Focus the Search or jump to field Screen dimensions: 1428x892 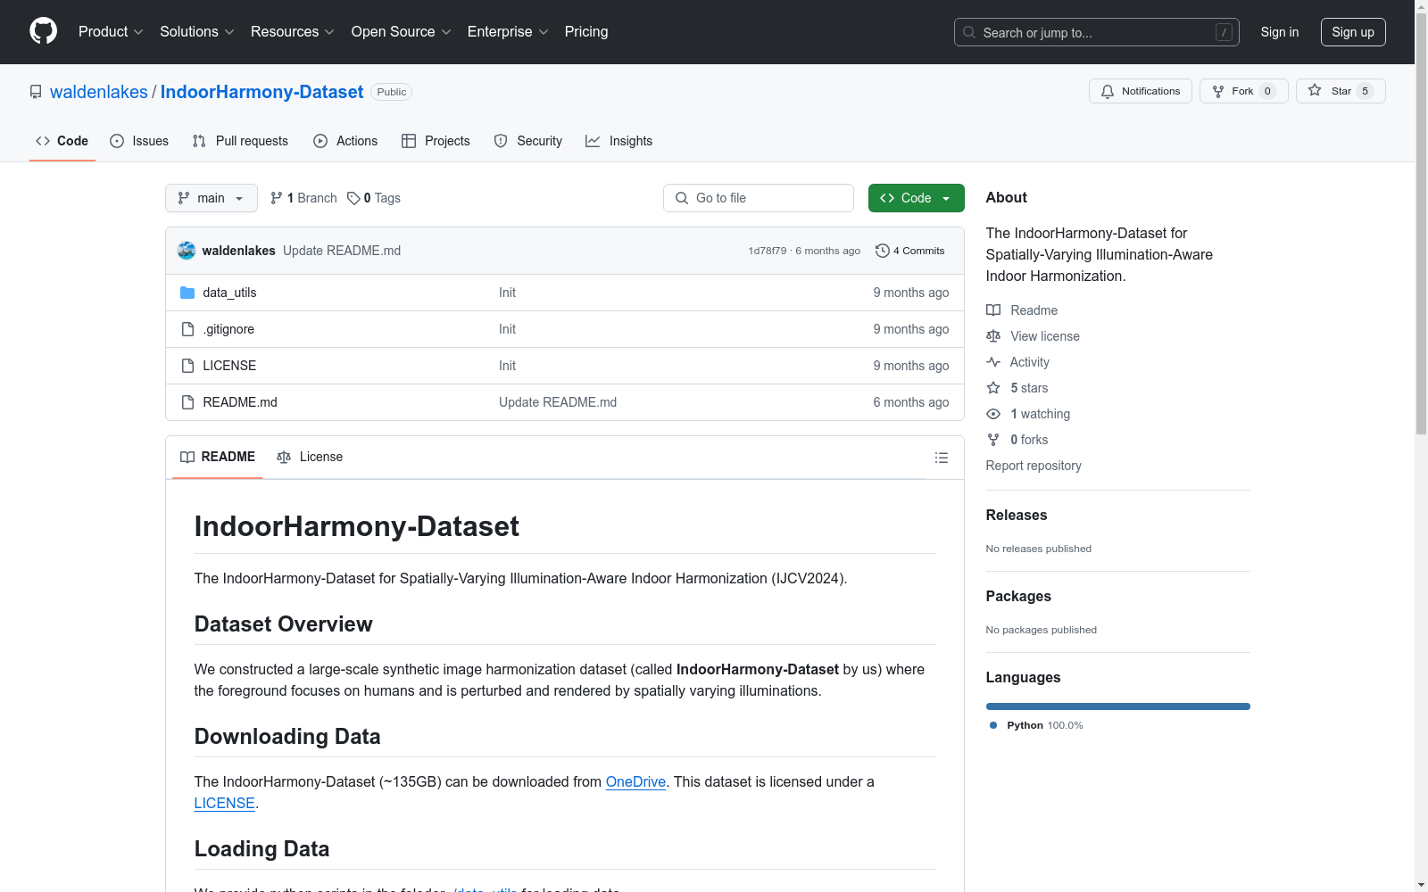coord(1096,32)
